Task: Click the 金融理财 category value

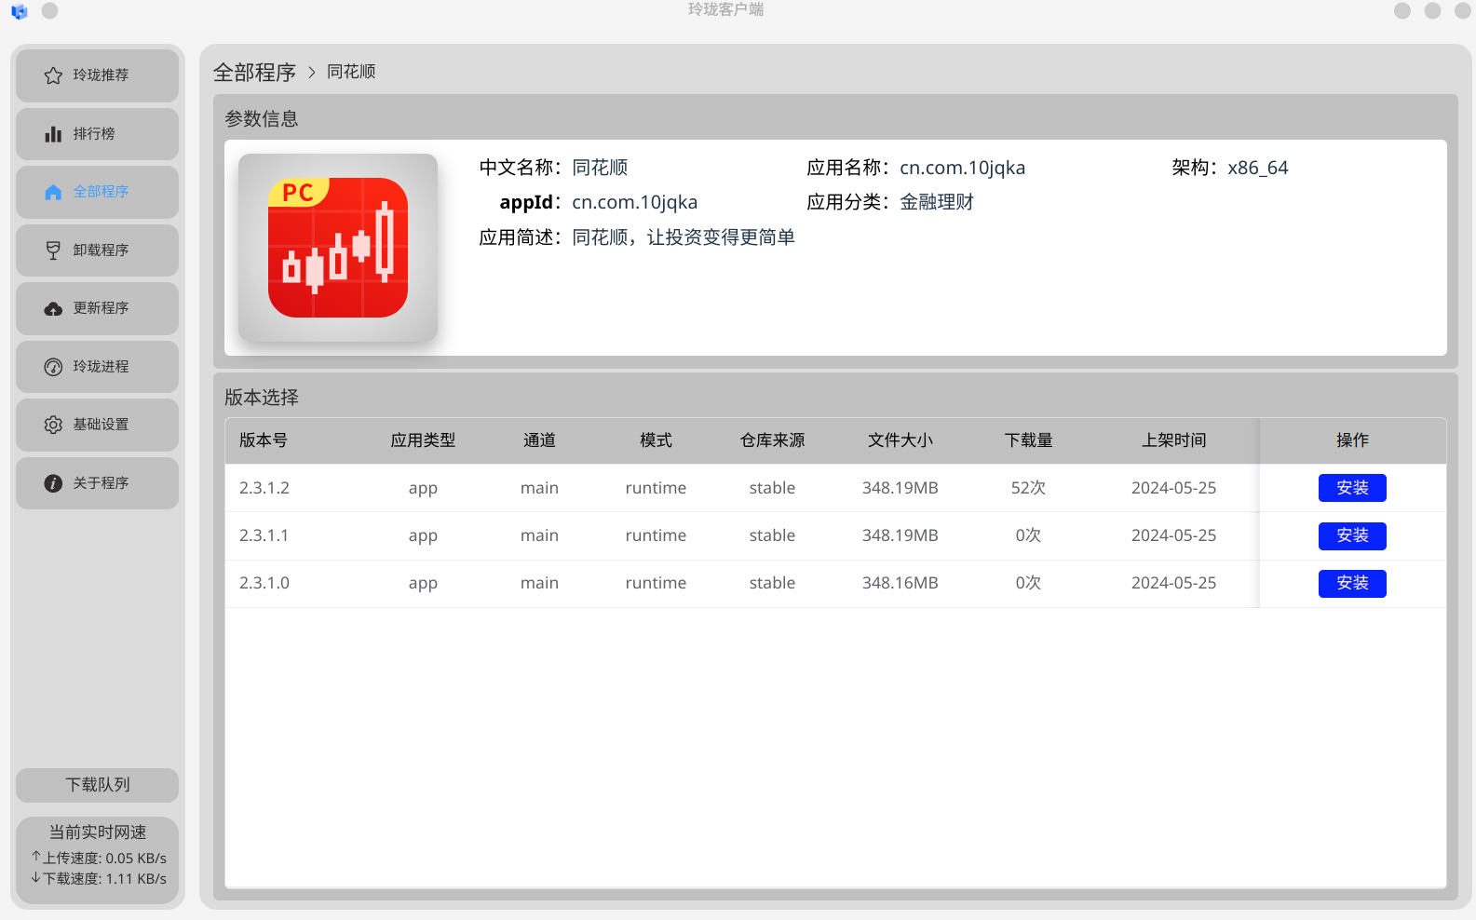Action: tap(937, 202)
